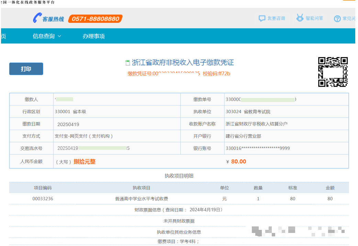Click the 支付宝-网页支付 payment method cell
Viewport: 358px width, 246px height.
[x=83, y=136]
